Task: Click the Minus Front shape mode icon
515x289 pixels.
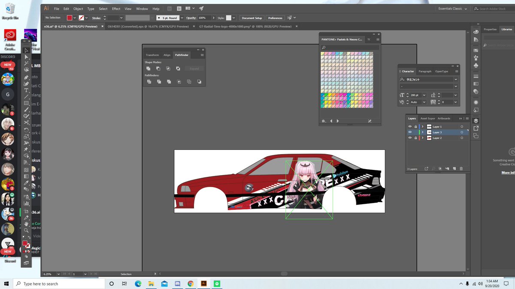Action: point(158,69)
